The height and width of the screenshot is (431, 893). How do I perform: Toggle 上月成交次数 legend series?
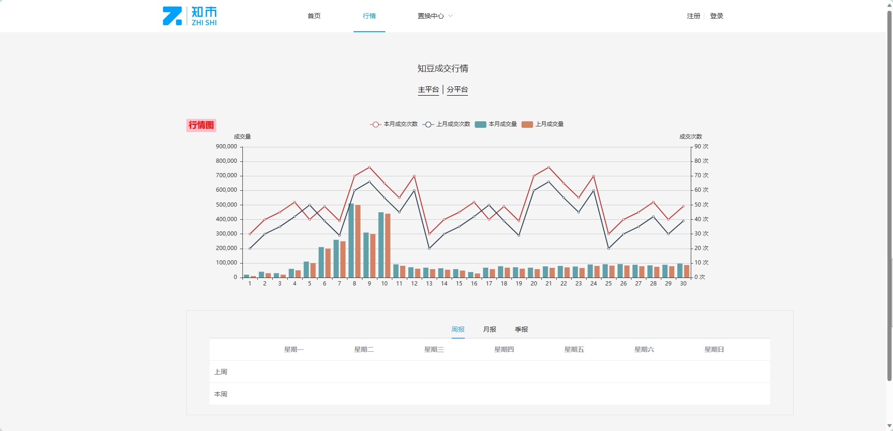(x=446, y=124)
